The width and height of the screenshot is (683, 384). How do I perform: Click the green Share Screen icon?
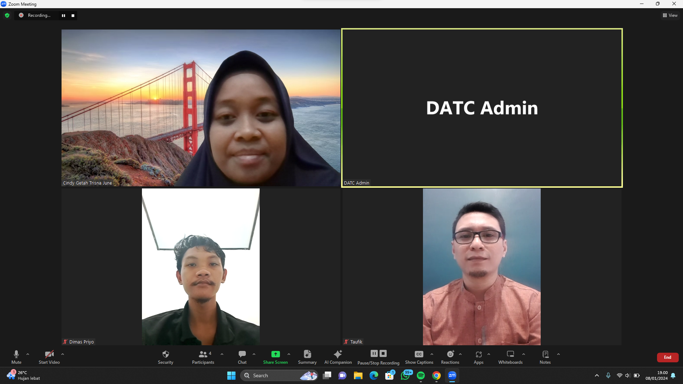pos(275,354)
